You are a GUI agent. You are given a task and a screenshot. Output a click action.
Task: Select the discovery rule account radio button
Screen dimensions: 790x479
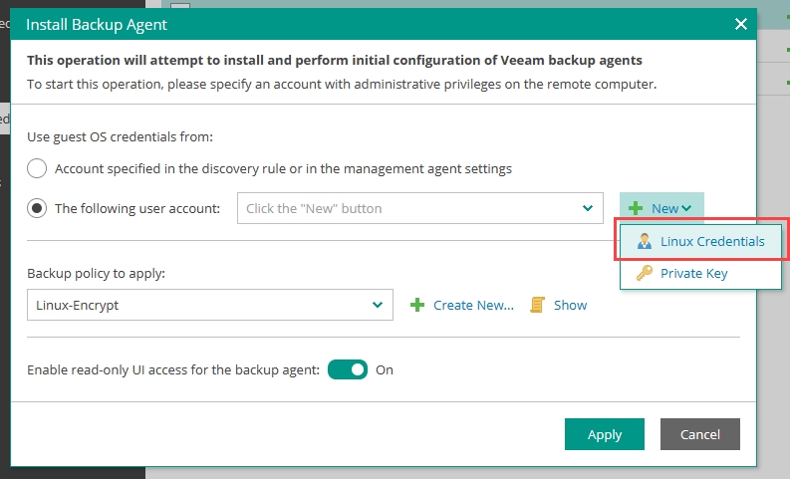click(x=37, y=168)
